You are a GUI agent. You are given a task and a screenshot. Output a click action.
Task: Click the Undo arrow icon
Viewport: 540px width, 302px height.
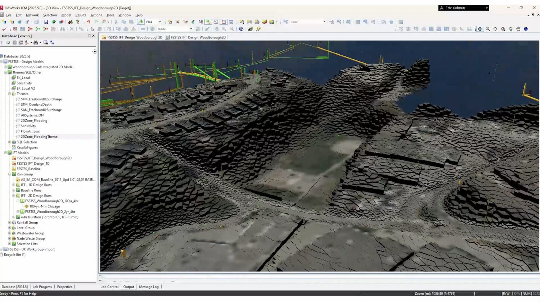pos(88,22)
